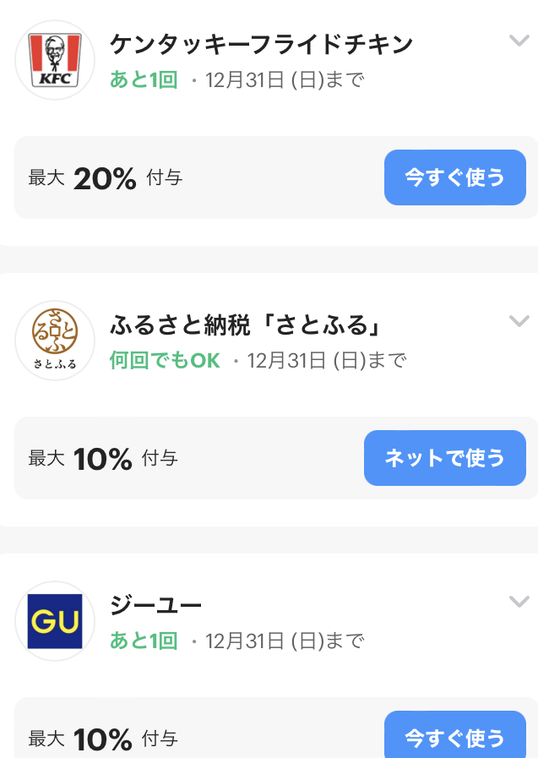Expand the ジーユー coupon chevron

click(519, 602)
